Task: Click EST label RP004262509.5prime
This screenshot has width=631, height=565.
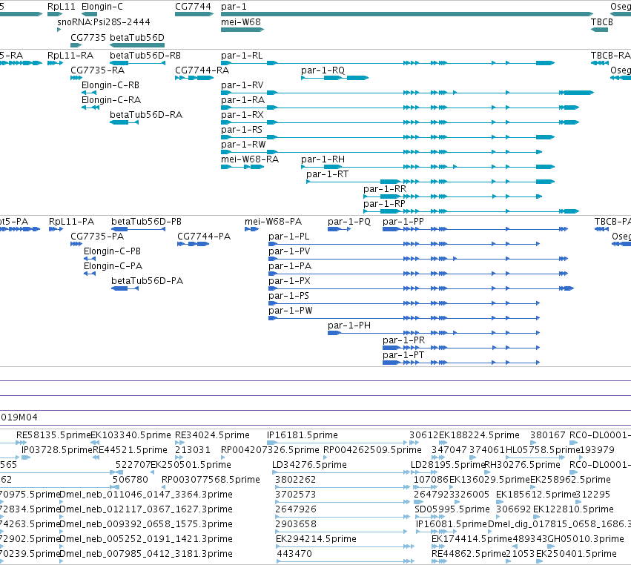Action: tap(373, 449)
